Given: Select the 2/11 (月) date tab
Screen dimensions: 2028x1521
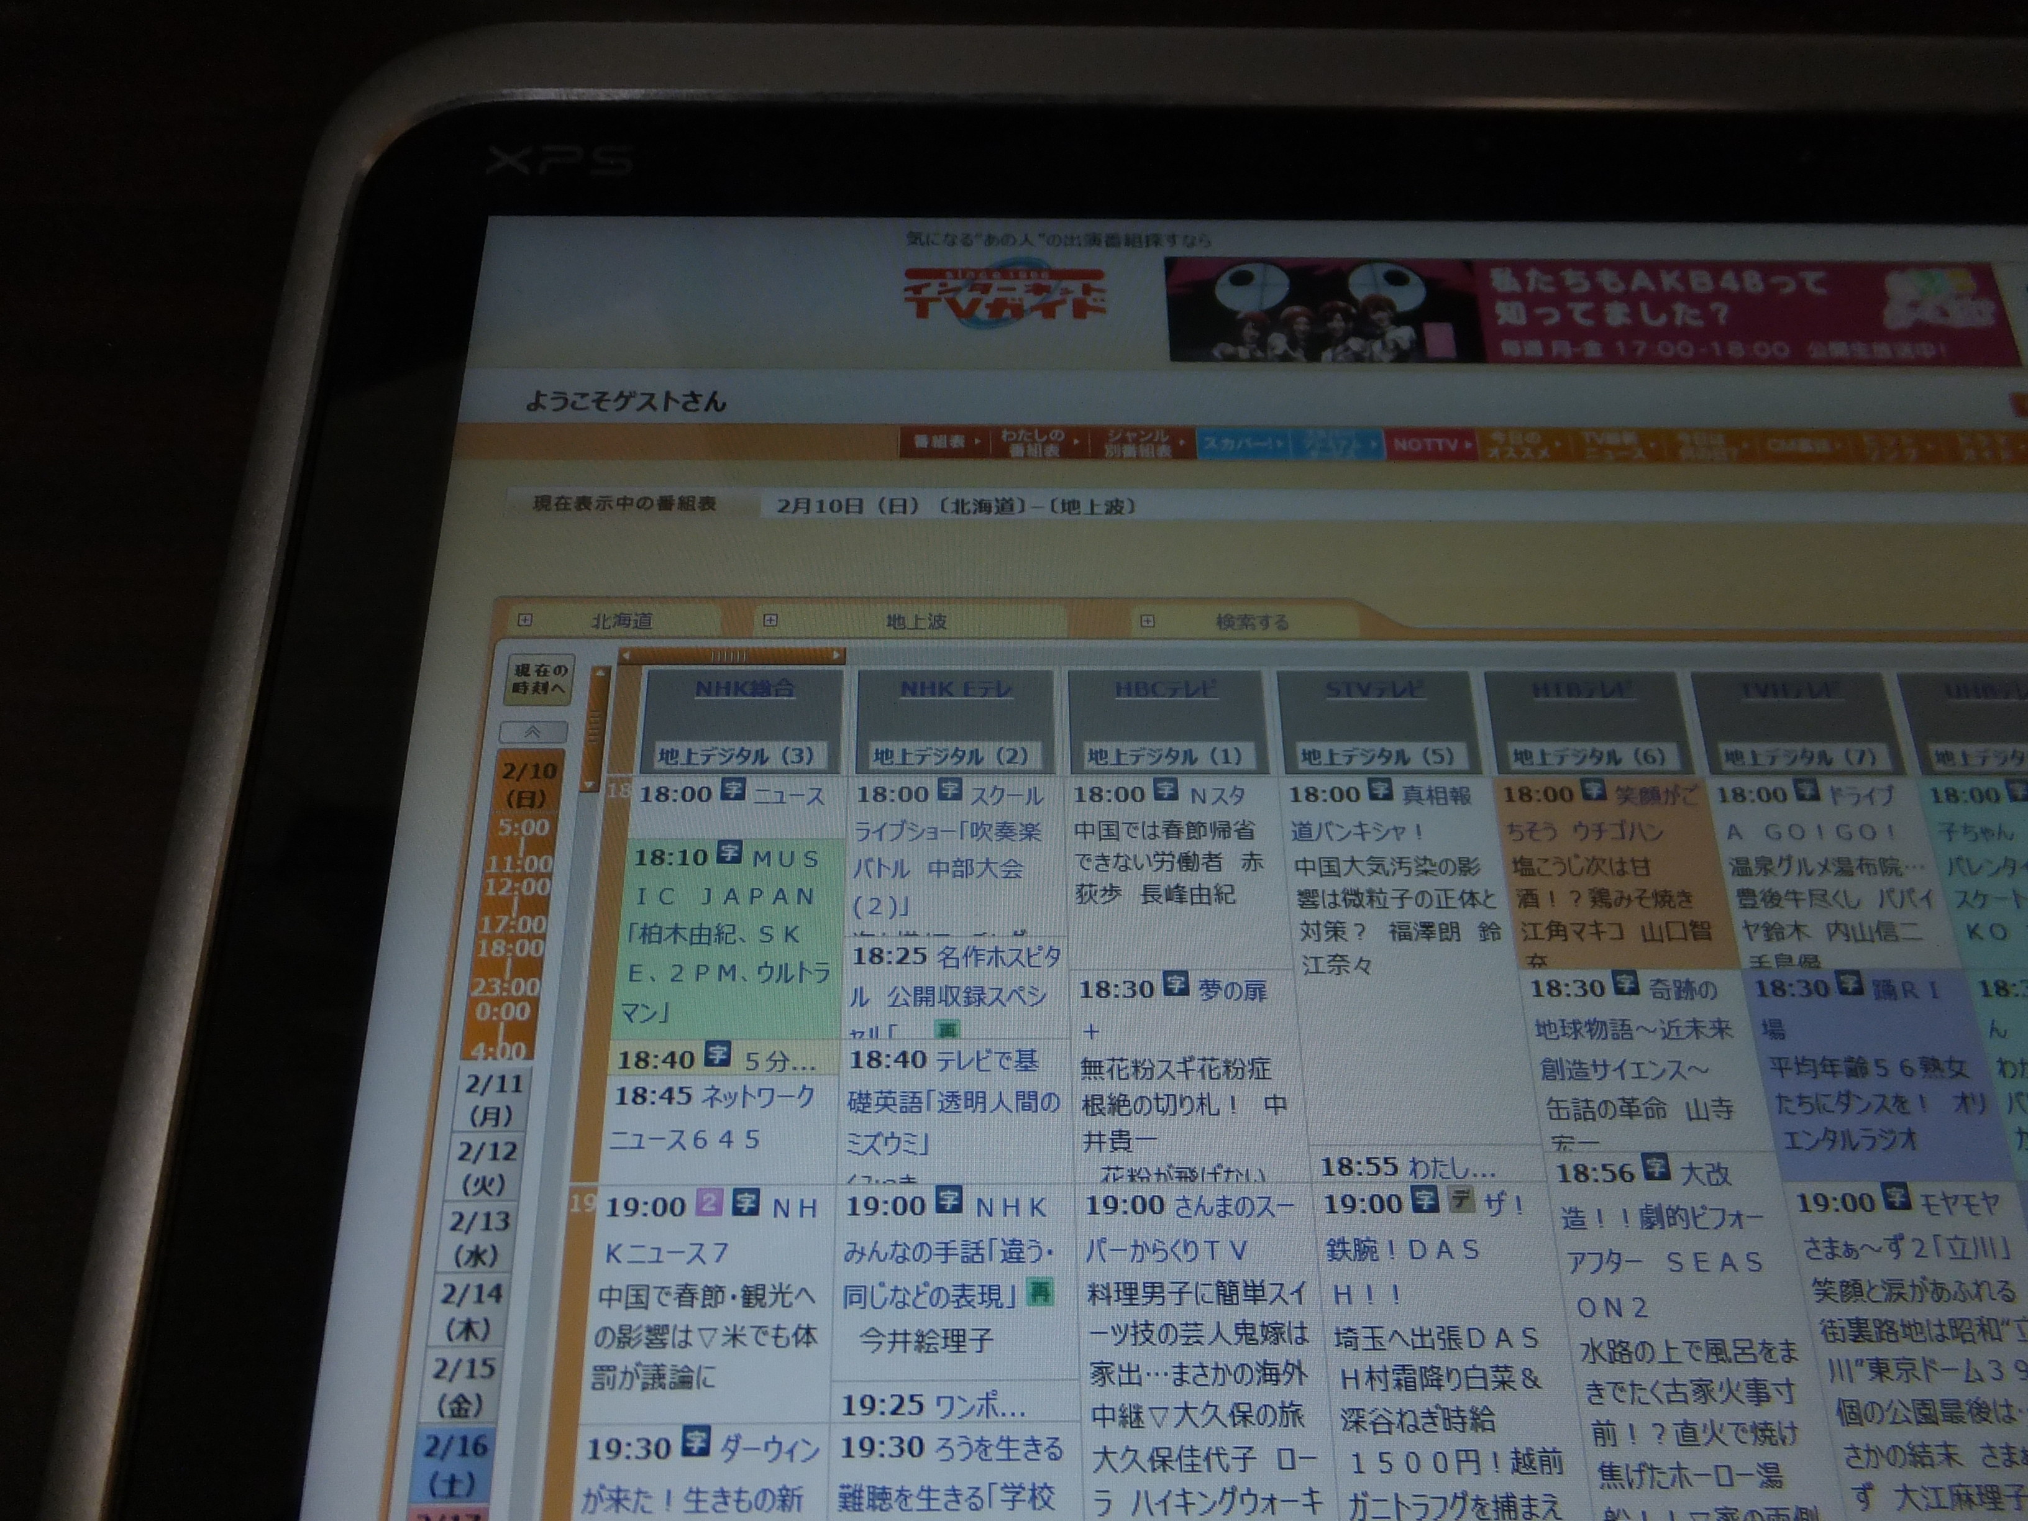Looking at the screenshot, I should tap(493, 1099).
